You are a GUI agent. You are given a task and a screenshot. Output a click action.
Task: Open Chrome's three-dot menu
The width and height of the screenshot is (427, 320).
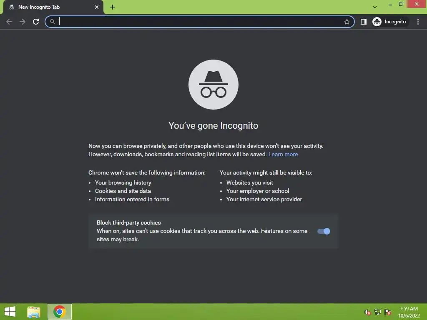pyautogui.click(x=418, y=22)
